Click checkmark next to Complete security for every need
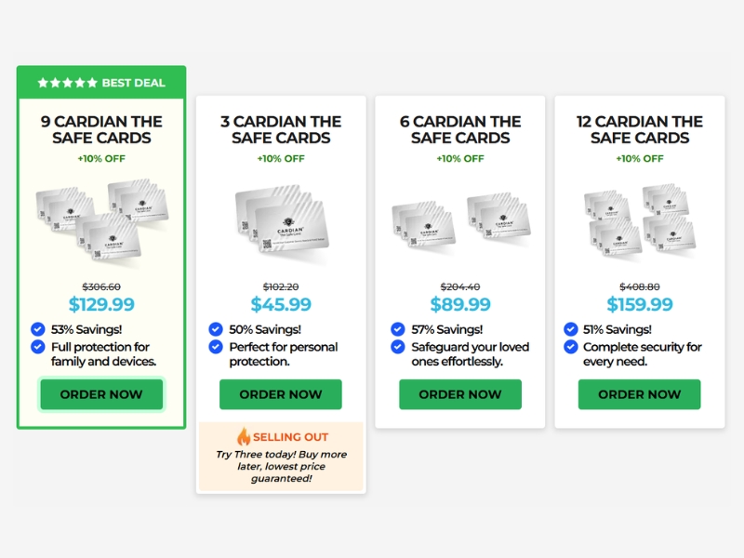The image size is (744, 558). click(x=570, y=347)
